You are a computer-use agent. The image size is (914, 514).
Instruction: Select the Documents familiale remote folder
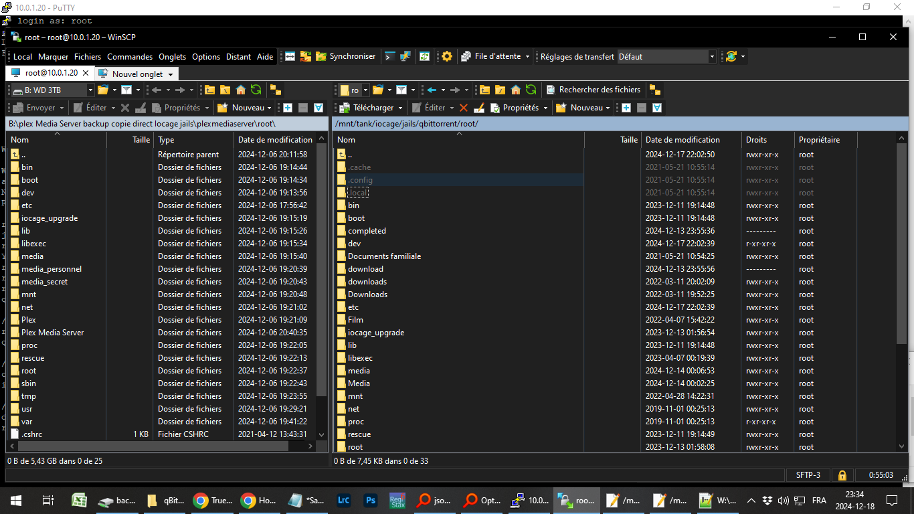pyautogui.click(x=384, y=256)
